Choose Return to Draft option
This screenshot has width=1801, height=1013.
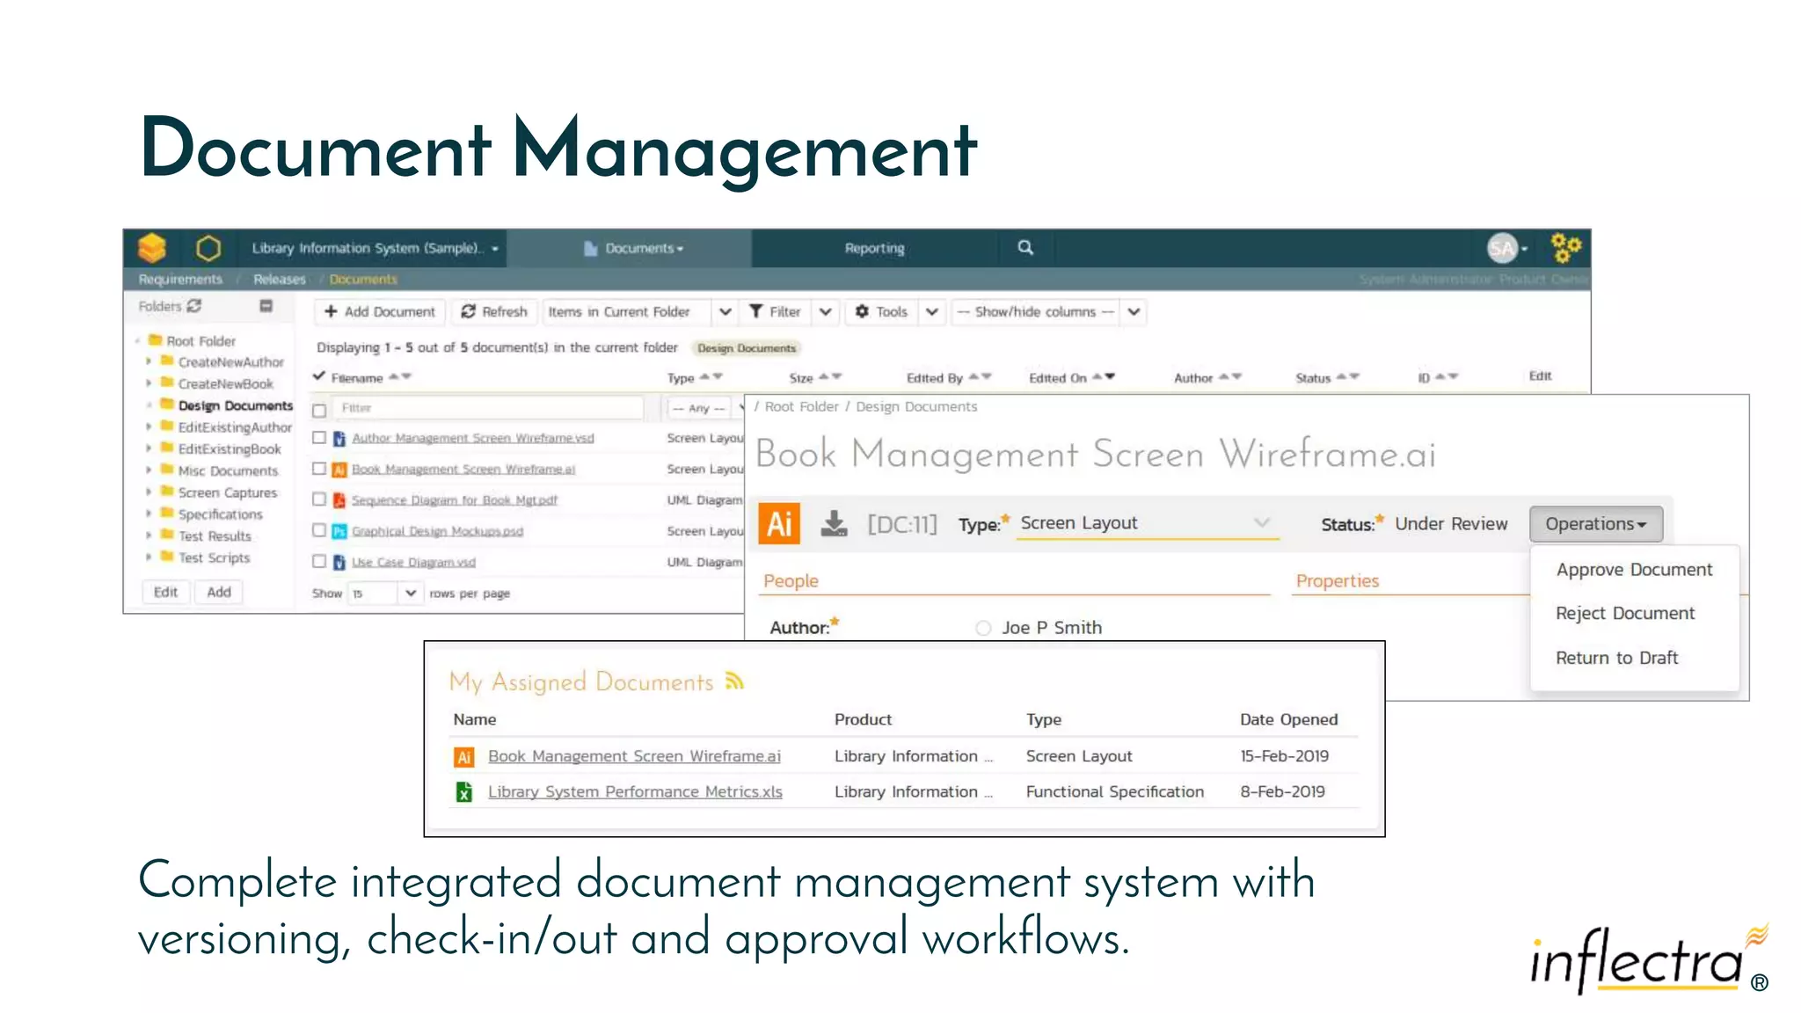tap(1616, 658)
